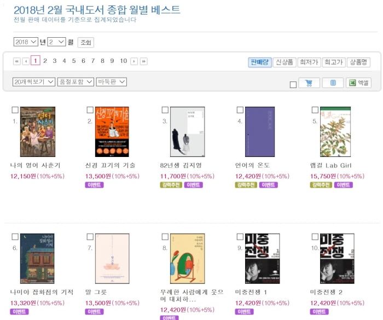
Task: Go to page 10
Action: 123,61
